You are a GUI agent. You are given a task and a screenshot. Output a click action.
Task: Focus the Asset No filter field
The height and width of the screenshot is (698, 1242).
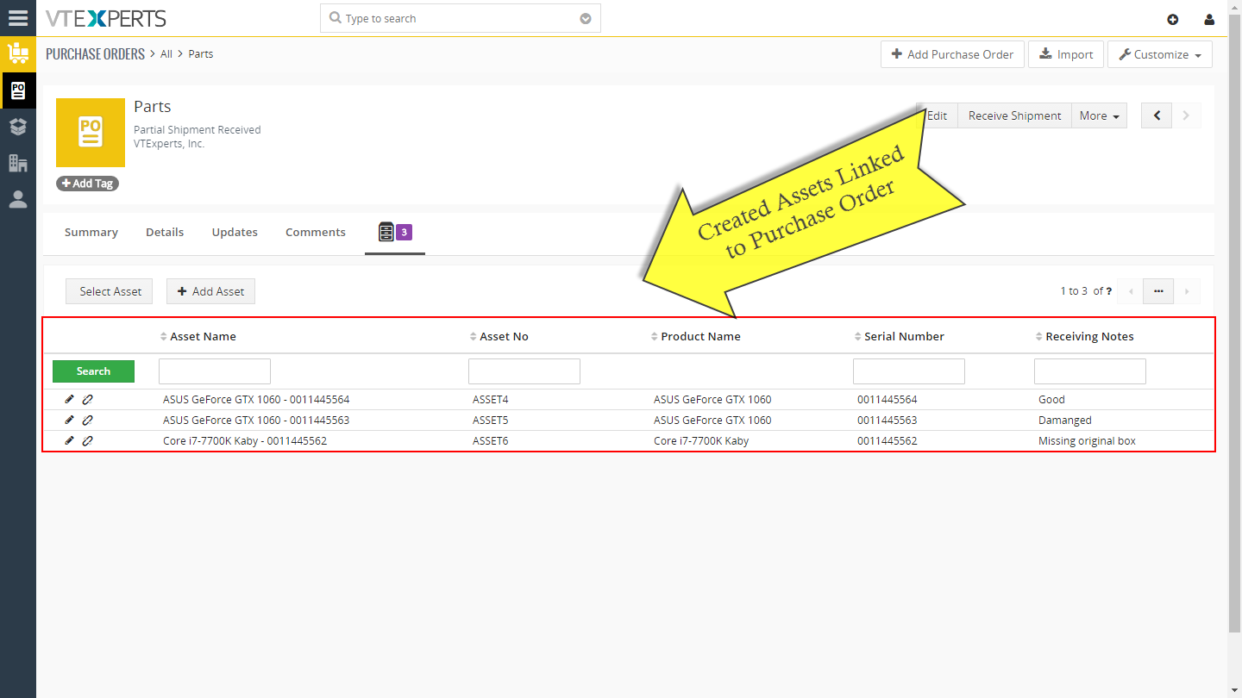point(524,371)
